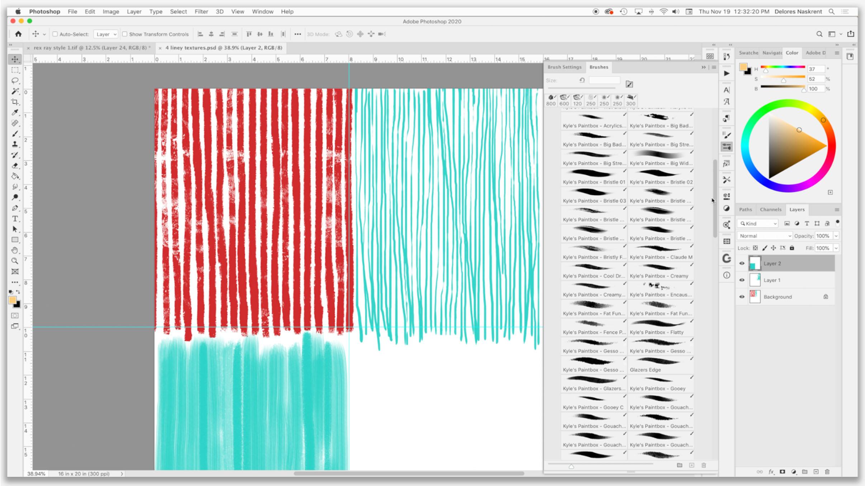Viewport: 865px width, 486px height.
Task: Click the add layer mask icon
Action: [782, 472]
